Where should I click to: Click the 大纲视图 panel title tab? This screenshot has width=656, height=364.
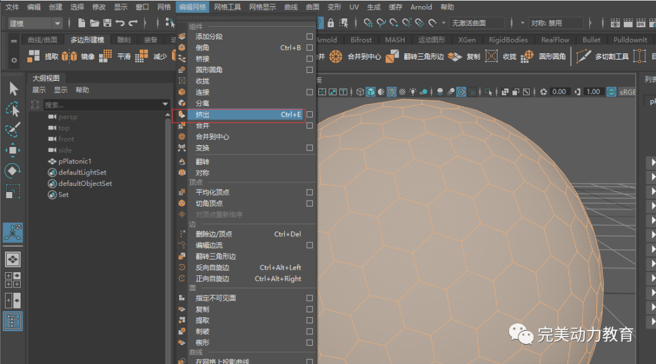46,78
